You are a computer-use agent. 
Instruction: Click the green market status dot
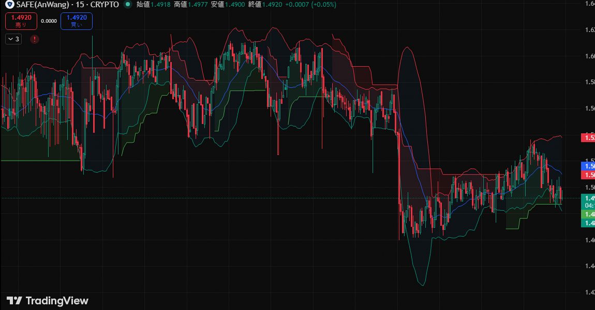pos(127,5)
